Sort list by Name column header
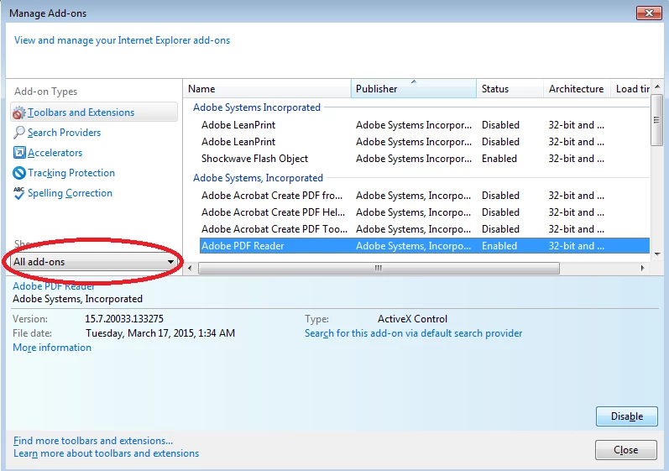 (x=267, y=89)
